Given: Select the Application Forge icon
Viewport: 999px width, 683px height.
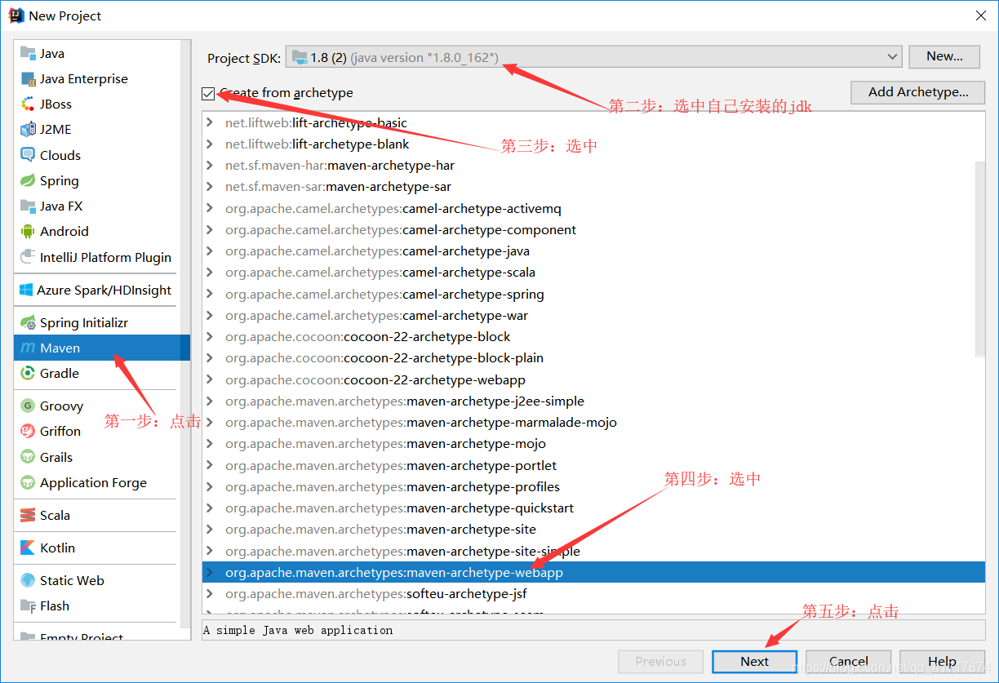Looking at the screenshot, I should [x=28, y=483].
